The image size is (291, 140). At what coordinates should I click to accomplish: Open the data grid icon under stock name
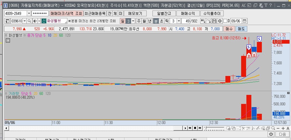(x=8, y=40)
